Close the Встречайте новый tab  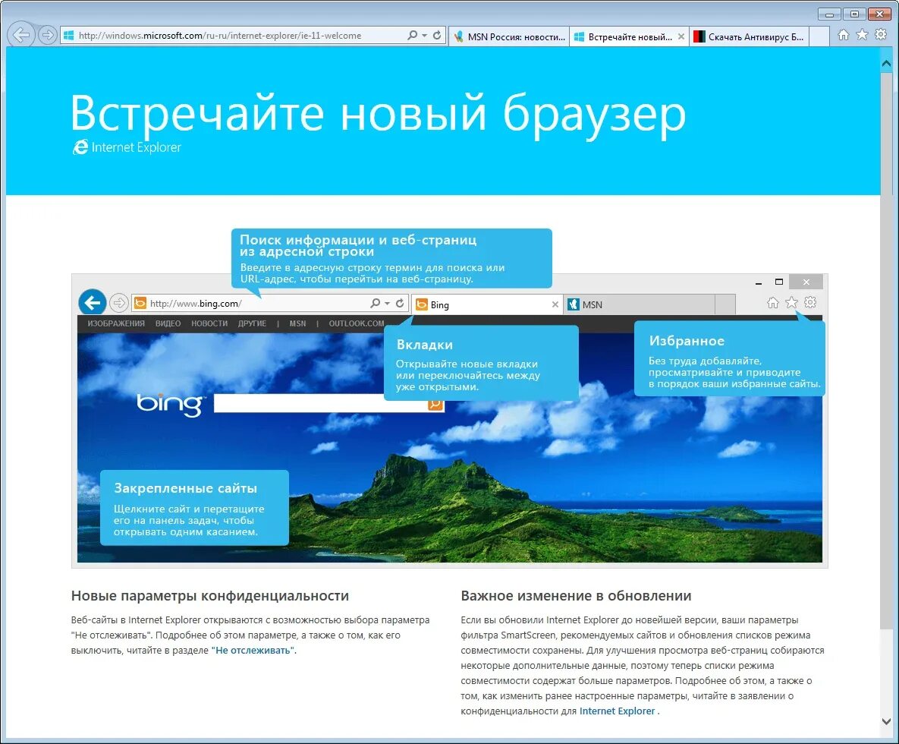[x=681, y=36]
